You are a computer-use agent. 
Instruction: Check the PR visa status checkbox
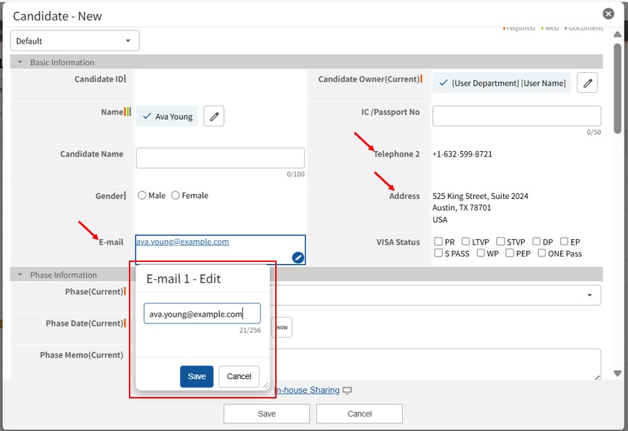click(x=438, y=242)
